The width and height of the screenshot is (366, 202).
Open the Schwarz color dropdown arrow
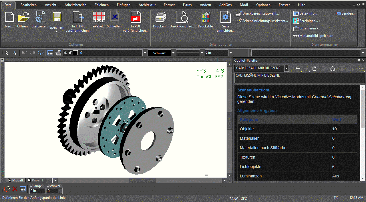pos(173,53)
